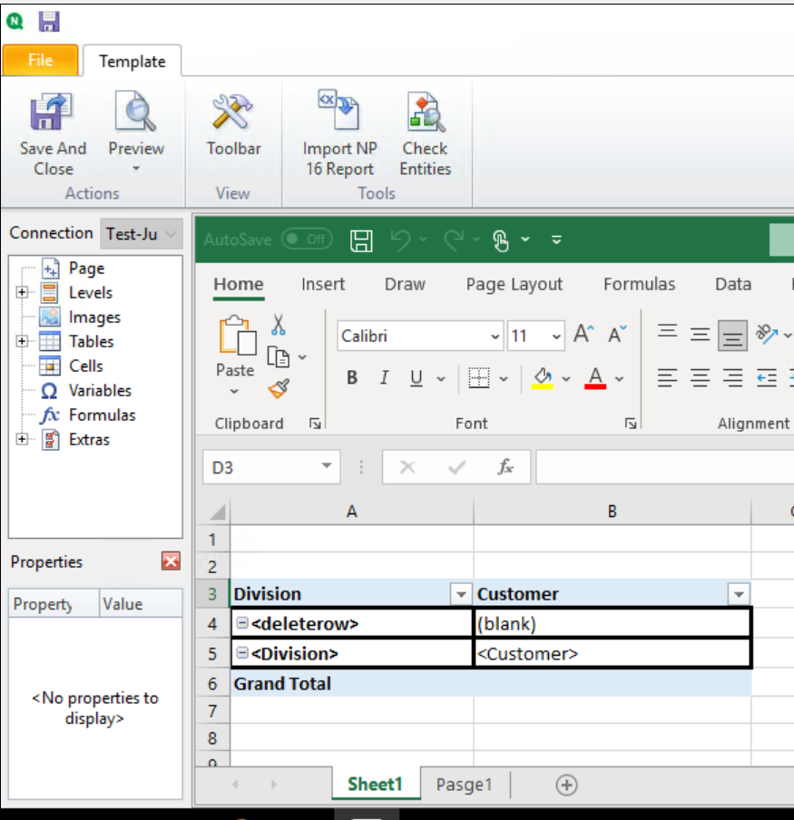Open Clipboard dialog launcher
Image resolution: width=794 pixels, height=820 pixels.
point(315,424)
